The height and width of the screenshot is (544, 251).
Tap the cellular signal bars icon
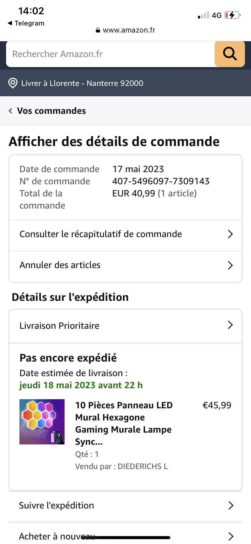203,15
